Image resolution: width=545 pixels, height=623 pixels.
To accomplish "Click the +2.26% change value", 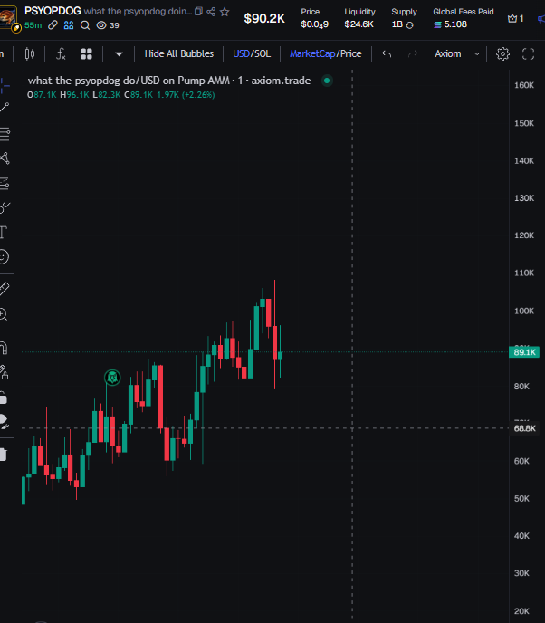I will pyautogui.click(x=198, y=95).
